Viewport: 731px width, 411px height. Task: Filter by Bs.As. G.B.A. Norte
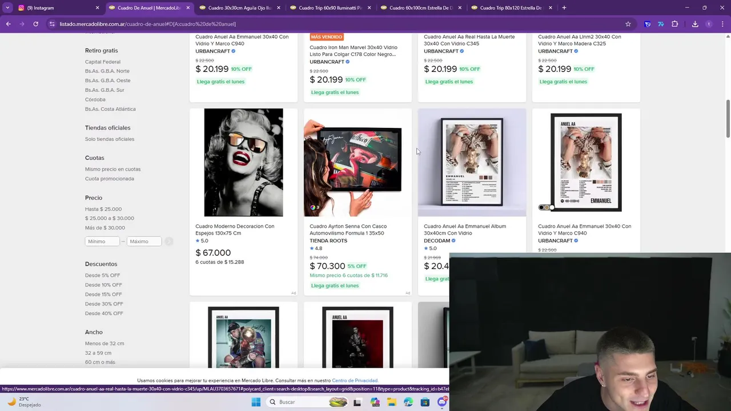(107, 71)
